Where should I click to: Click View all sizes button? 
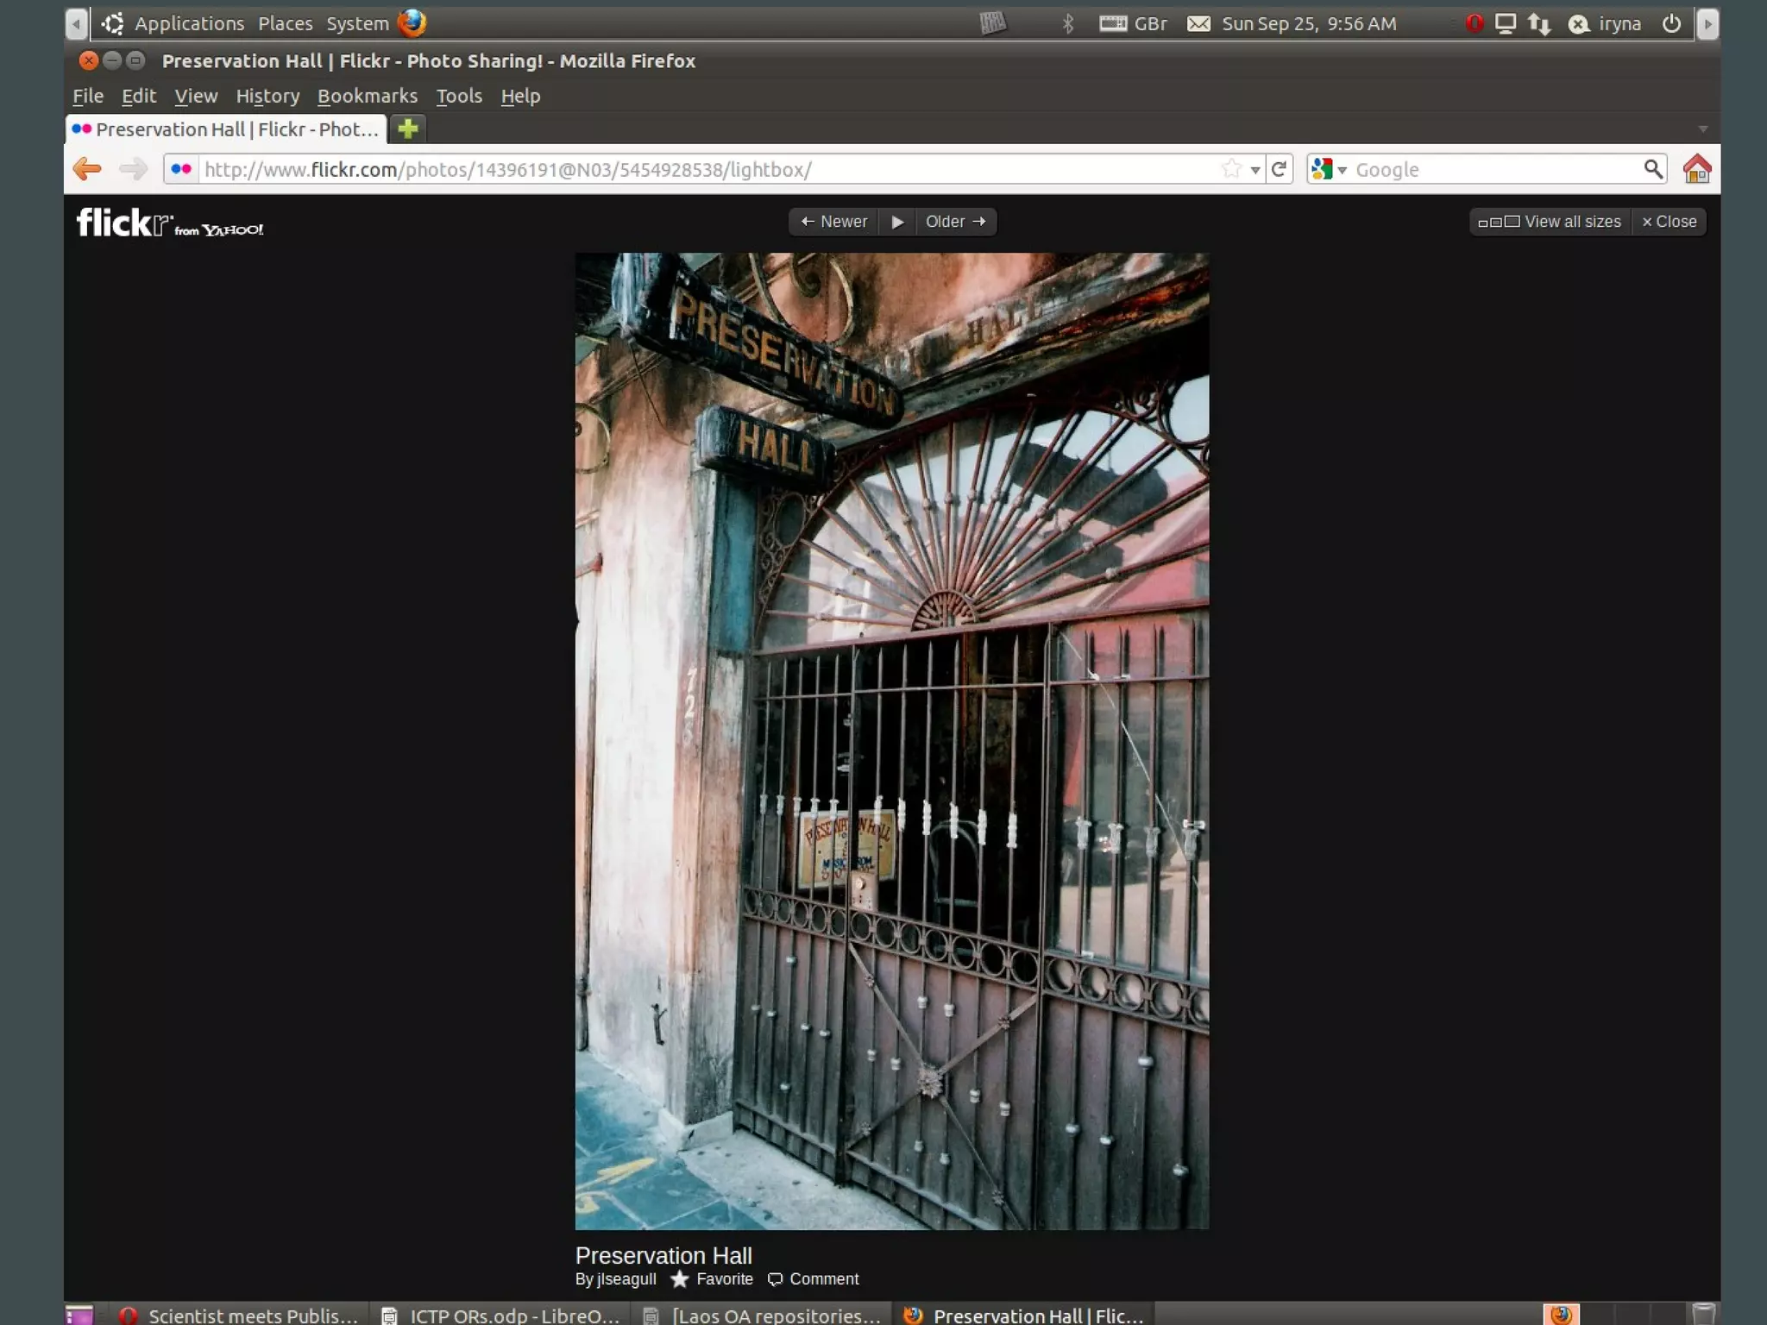(1550, 222)
